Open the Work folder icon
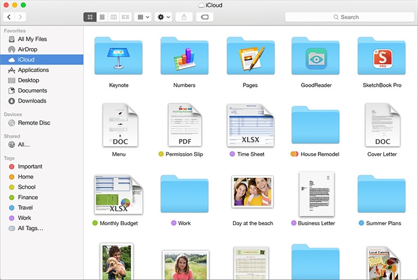This screenshot has height=280, width=418. (x=184, y=194)
